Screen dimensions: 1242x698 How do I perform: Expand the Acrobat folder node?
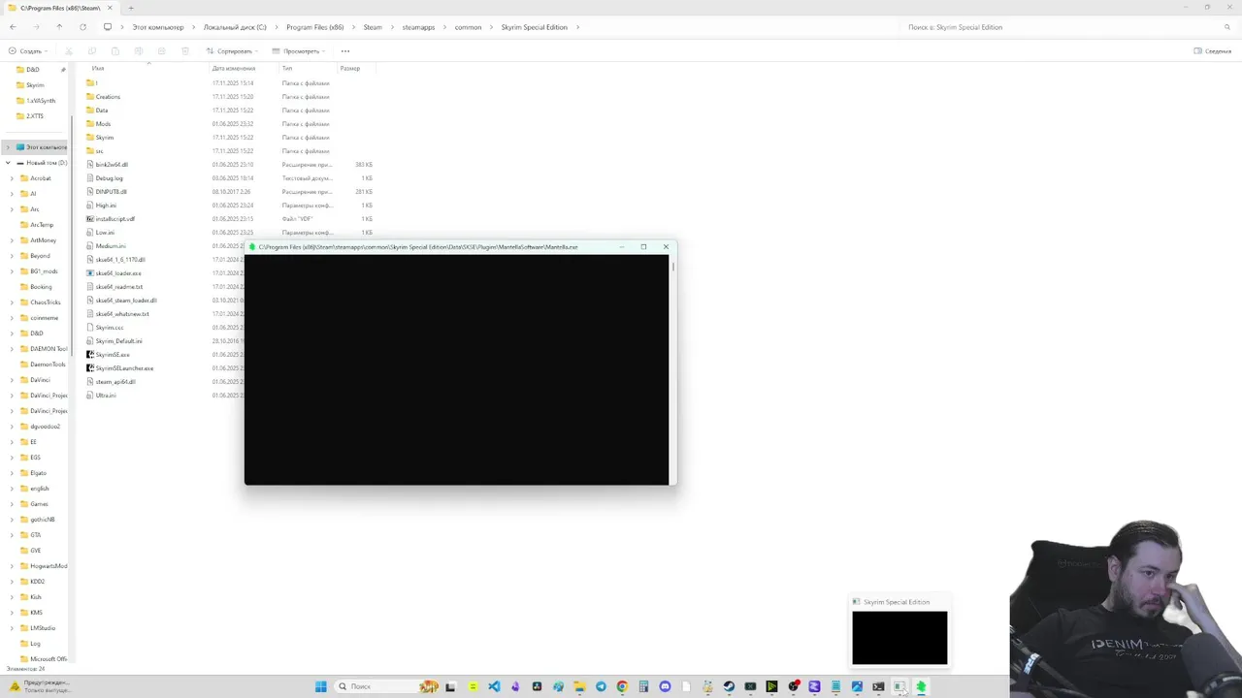(x=12, y=178)
